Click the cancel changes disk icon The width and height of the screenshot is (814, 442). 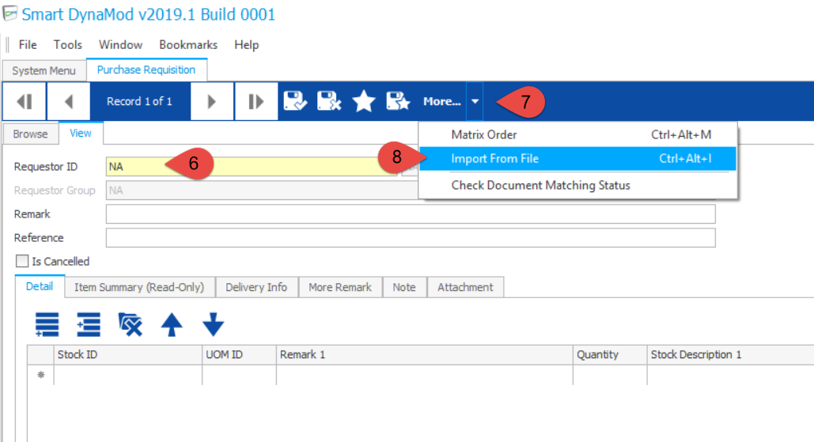[x=329, y=101]
